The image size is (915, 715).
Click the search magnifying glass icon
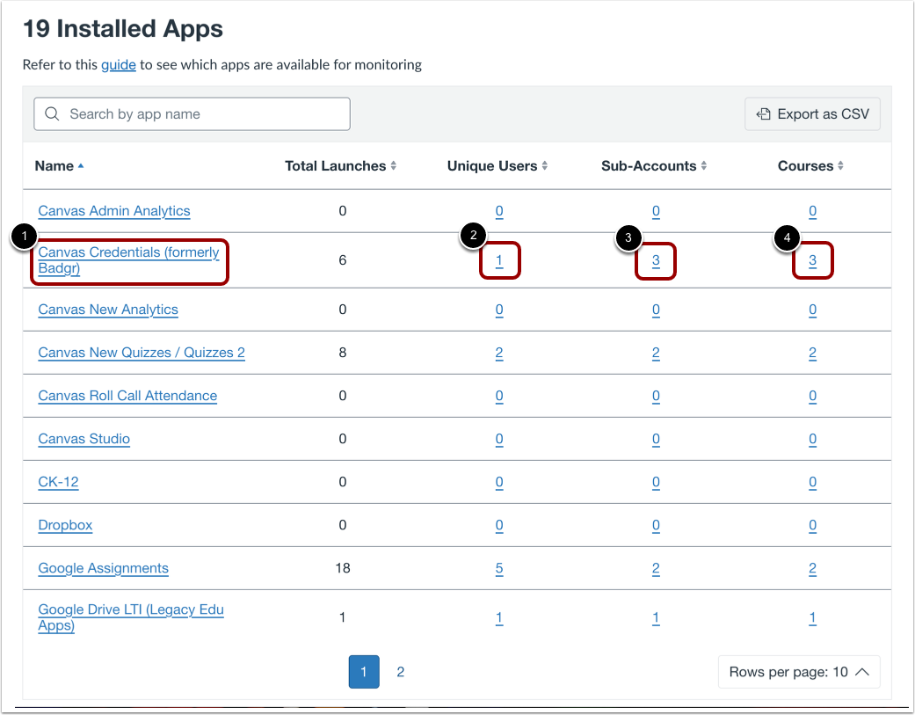51,113
